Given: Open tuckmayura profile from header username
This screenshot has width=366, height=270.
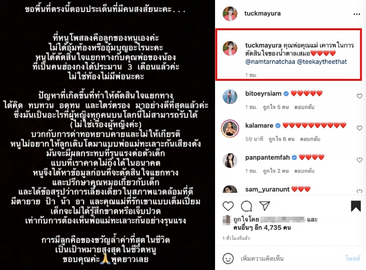Looking at the screenshot, I should [x=262, y=14].
